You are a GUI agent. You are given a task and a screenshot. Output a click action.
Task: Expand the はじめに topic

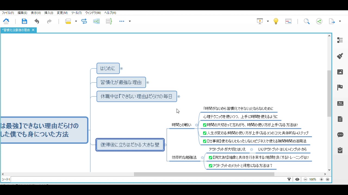pos(122,69)
